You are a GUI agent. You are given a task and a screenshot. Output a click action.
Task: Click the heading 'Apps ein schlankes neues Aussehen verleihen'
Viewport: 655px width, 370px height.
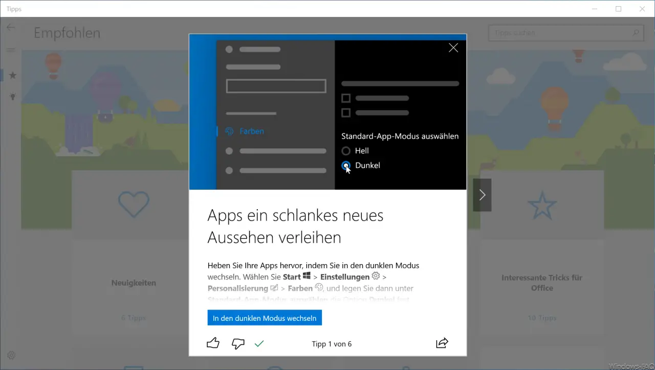pyautogui.click(x=295, y=226)
